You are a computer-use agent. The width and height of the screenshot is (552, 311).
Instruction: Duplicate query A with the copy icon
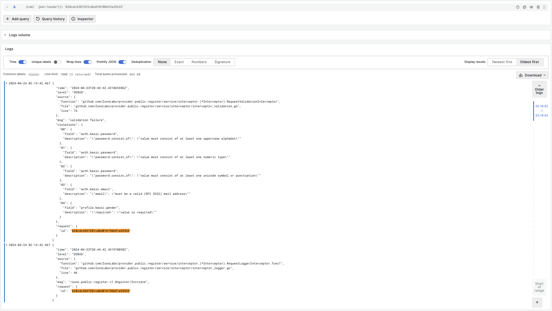(524, 7)
